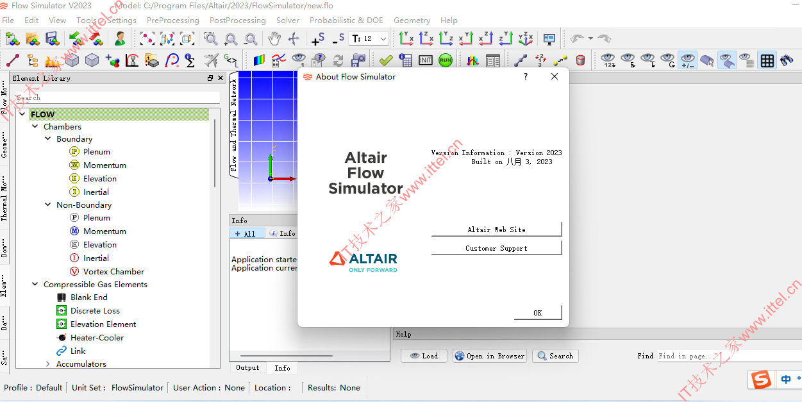
Task: Toggle the eye +/- visibility icon
Action: pyautogui.click(x=688, y=60)
